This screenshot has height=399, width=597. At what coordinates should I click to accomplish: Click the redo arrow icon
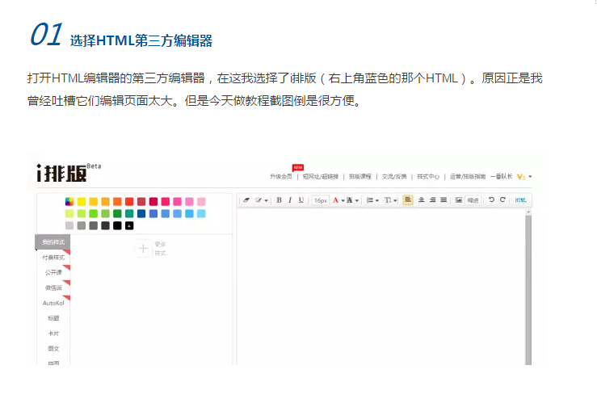[502, 200]
